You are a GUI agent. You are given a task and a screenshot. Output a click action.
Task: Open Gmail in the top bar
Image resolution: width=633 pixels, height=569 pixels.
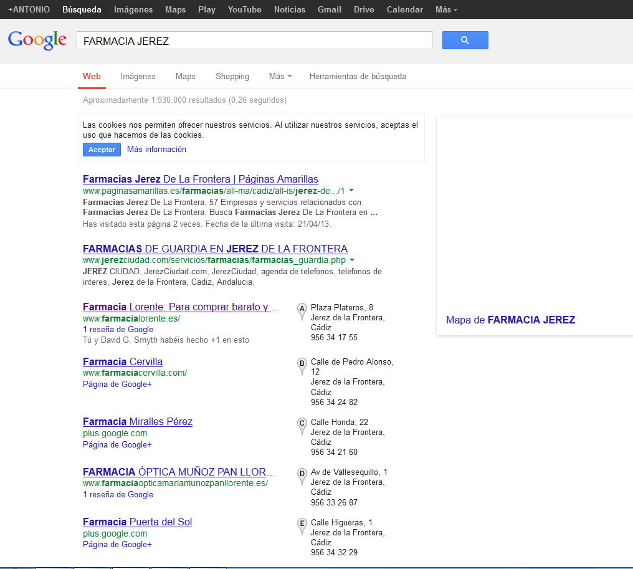(330, 10)
